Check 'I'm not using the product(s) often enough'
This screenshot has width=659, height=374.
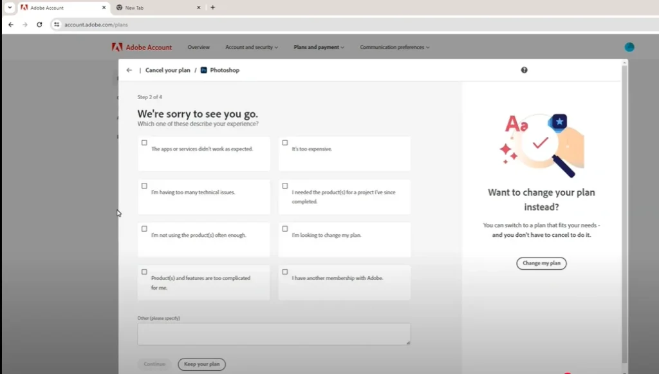pos(144,229)
